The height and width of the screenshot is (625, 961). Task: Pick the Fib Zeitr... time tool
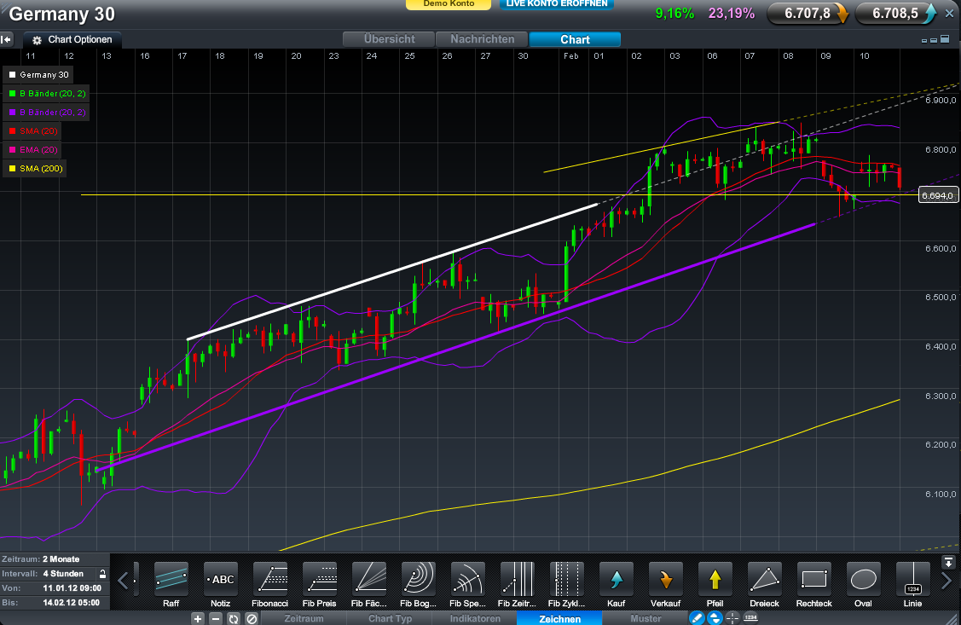point(517,585)
